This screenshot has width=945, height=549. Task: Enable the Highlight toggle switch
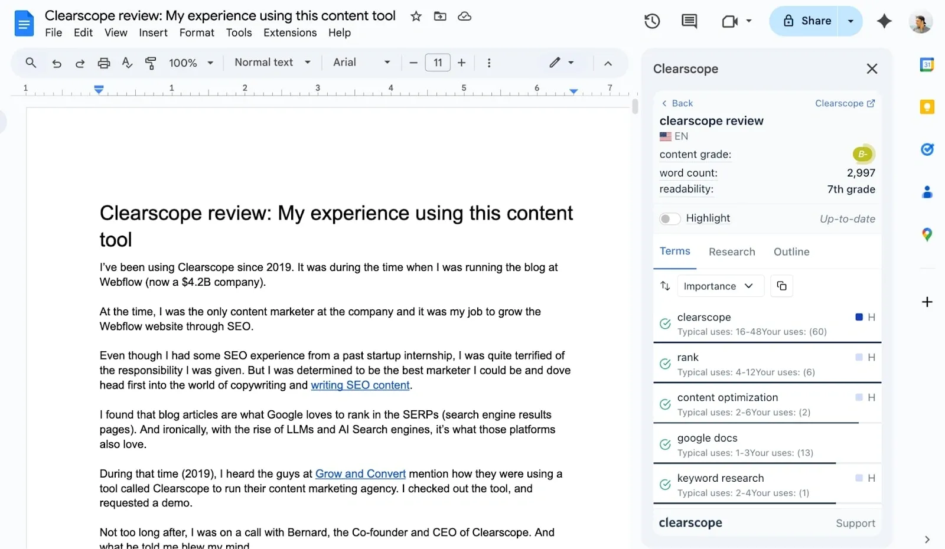point(670,219)
